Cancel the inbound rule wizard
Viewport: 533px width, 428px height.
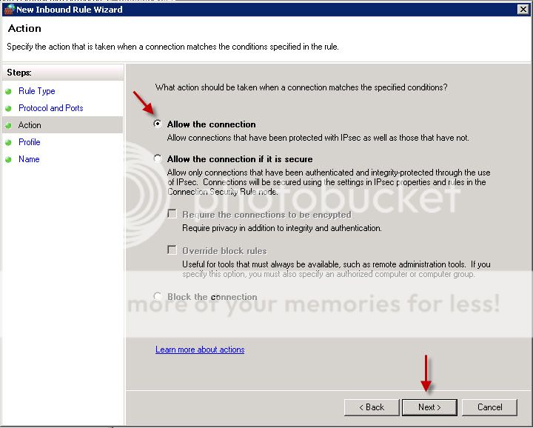click(489, 407)
